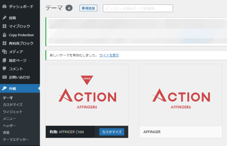Click the pushpin icon beside 投稿
Viewport: 227px width, 146px height.
point(5,18)
